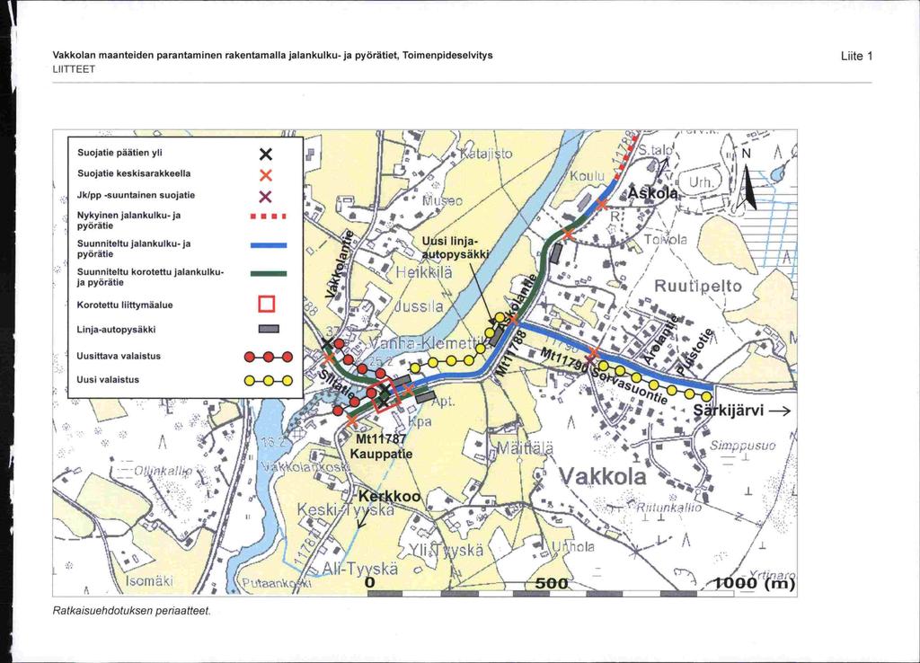The height and width of the screenshot is (663, 920).
Task: Click the 'Kerkkoo' direction label
Action: (x=390, y=497)
